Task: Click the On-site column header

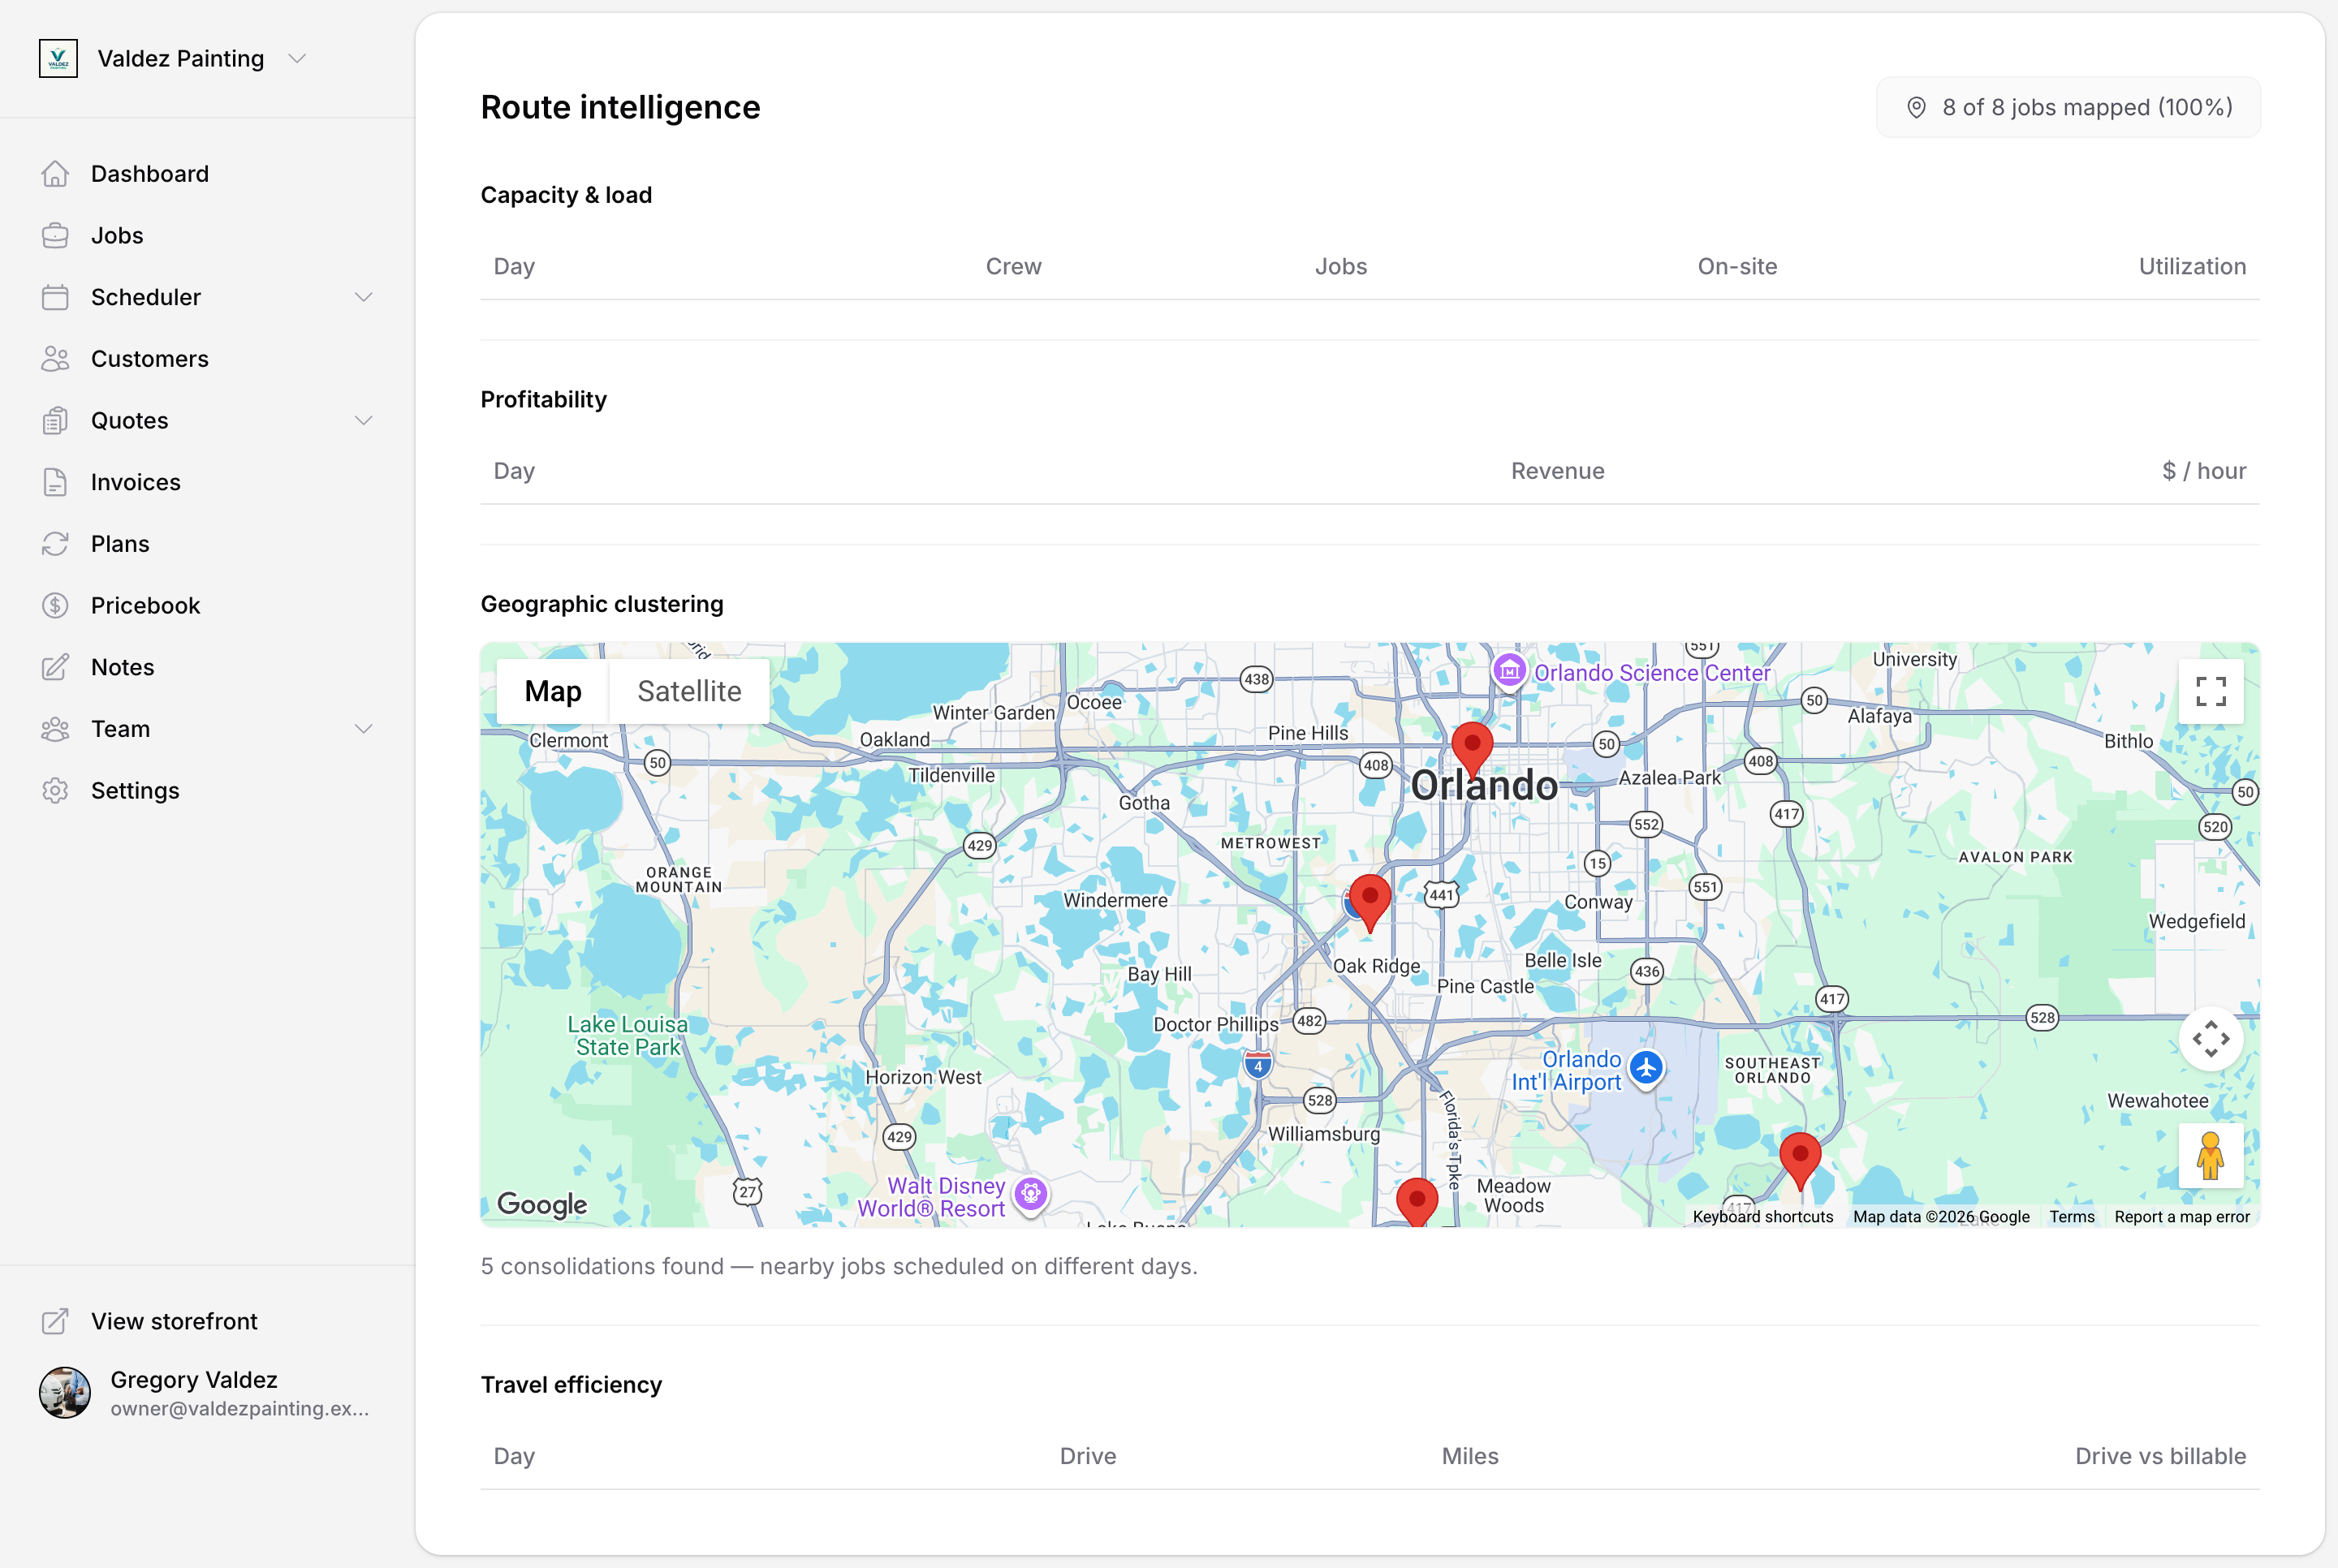Action: 1737,267
